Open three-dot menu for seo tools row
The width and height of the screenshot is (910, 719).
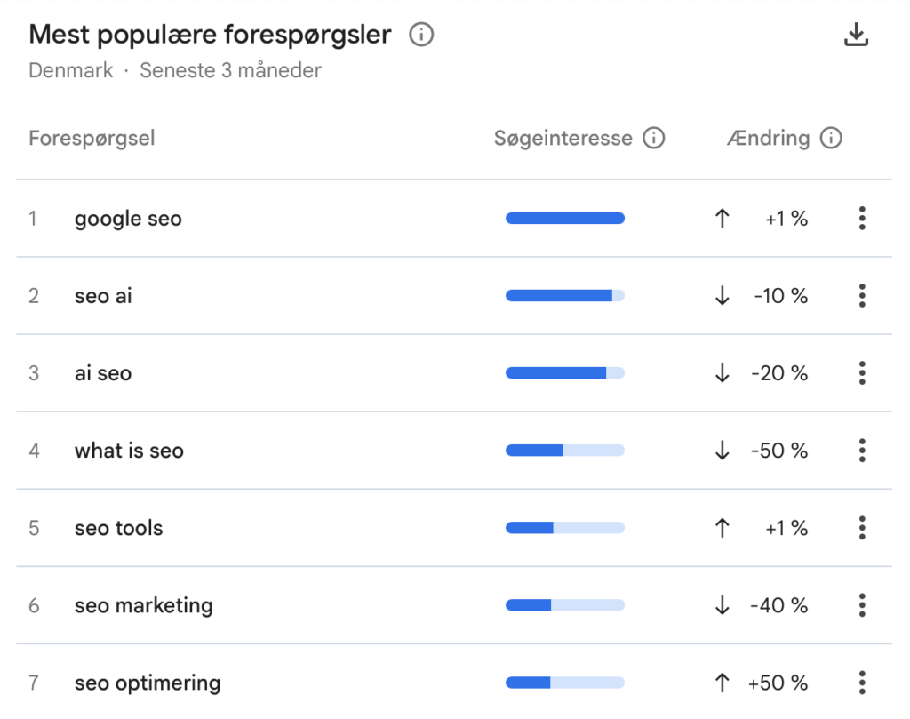(862, 528)
